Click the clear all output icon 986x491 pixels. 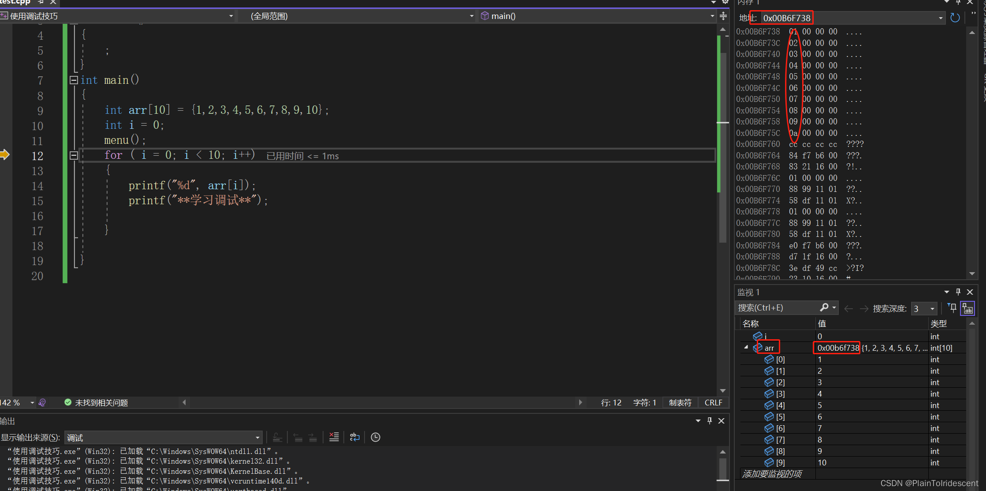[x=334, y=437]
